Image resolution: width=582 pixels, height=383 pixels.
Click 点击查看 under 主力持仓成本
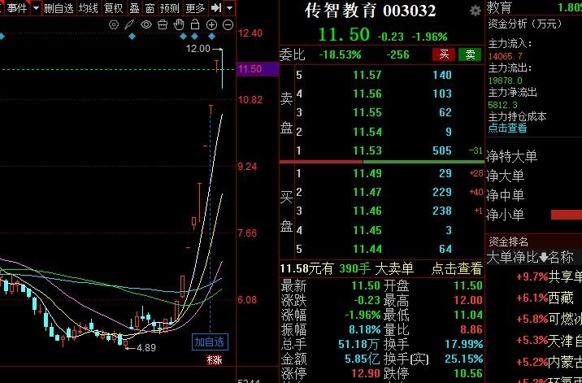(507, 128)
